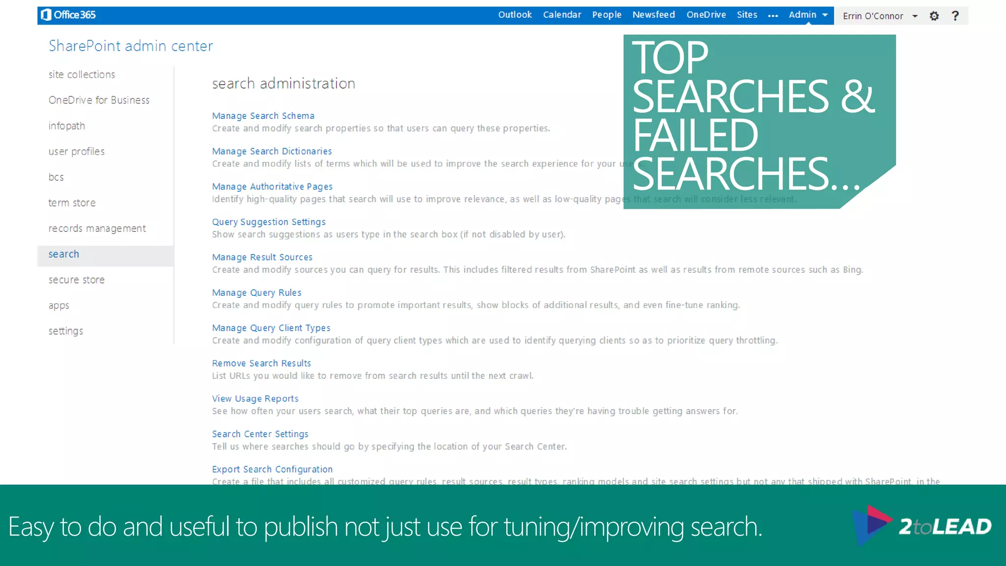
Task: Select site collections in left sidebar
Action: 82,75
